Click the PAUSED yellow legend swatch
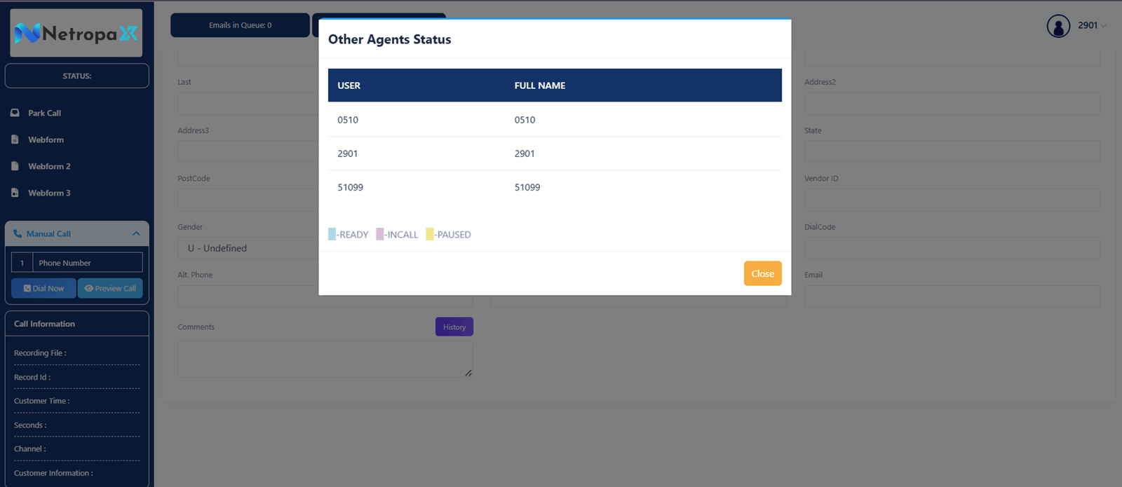This screenshot has height=487, width=1122. click(x=430, y=234)
